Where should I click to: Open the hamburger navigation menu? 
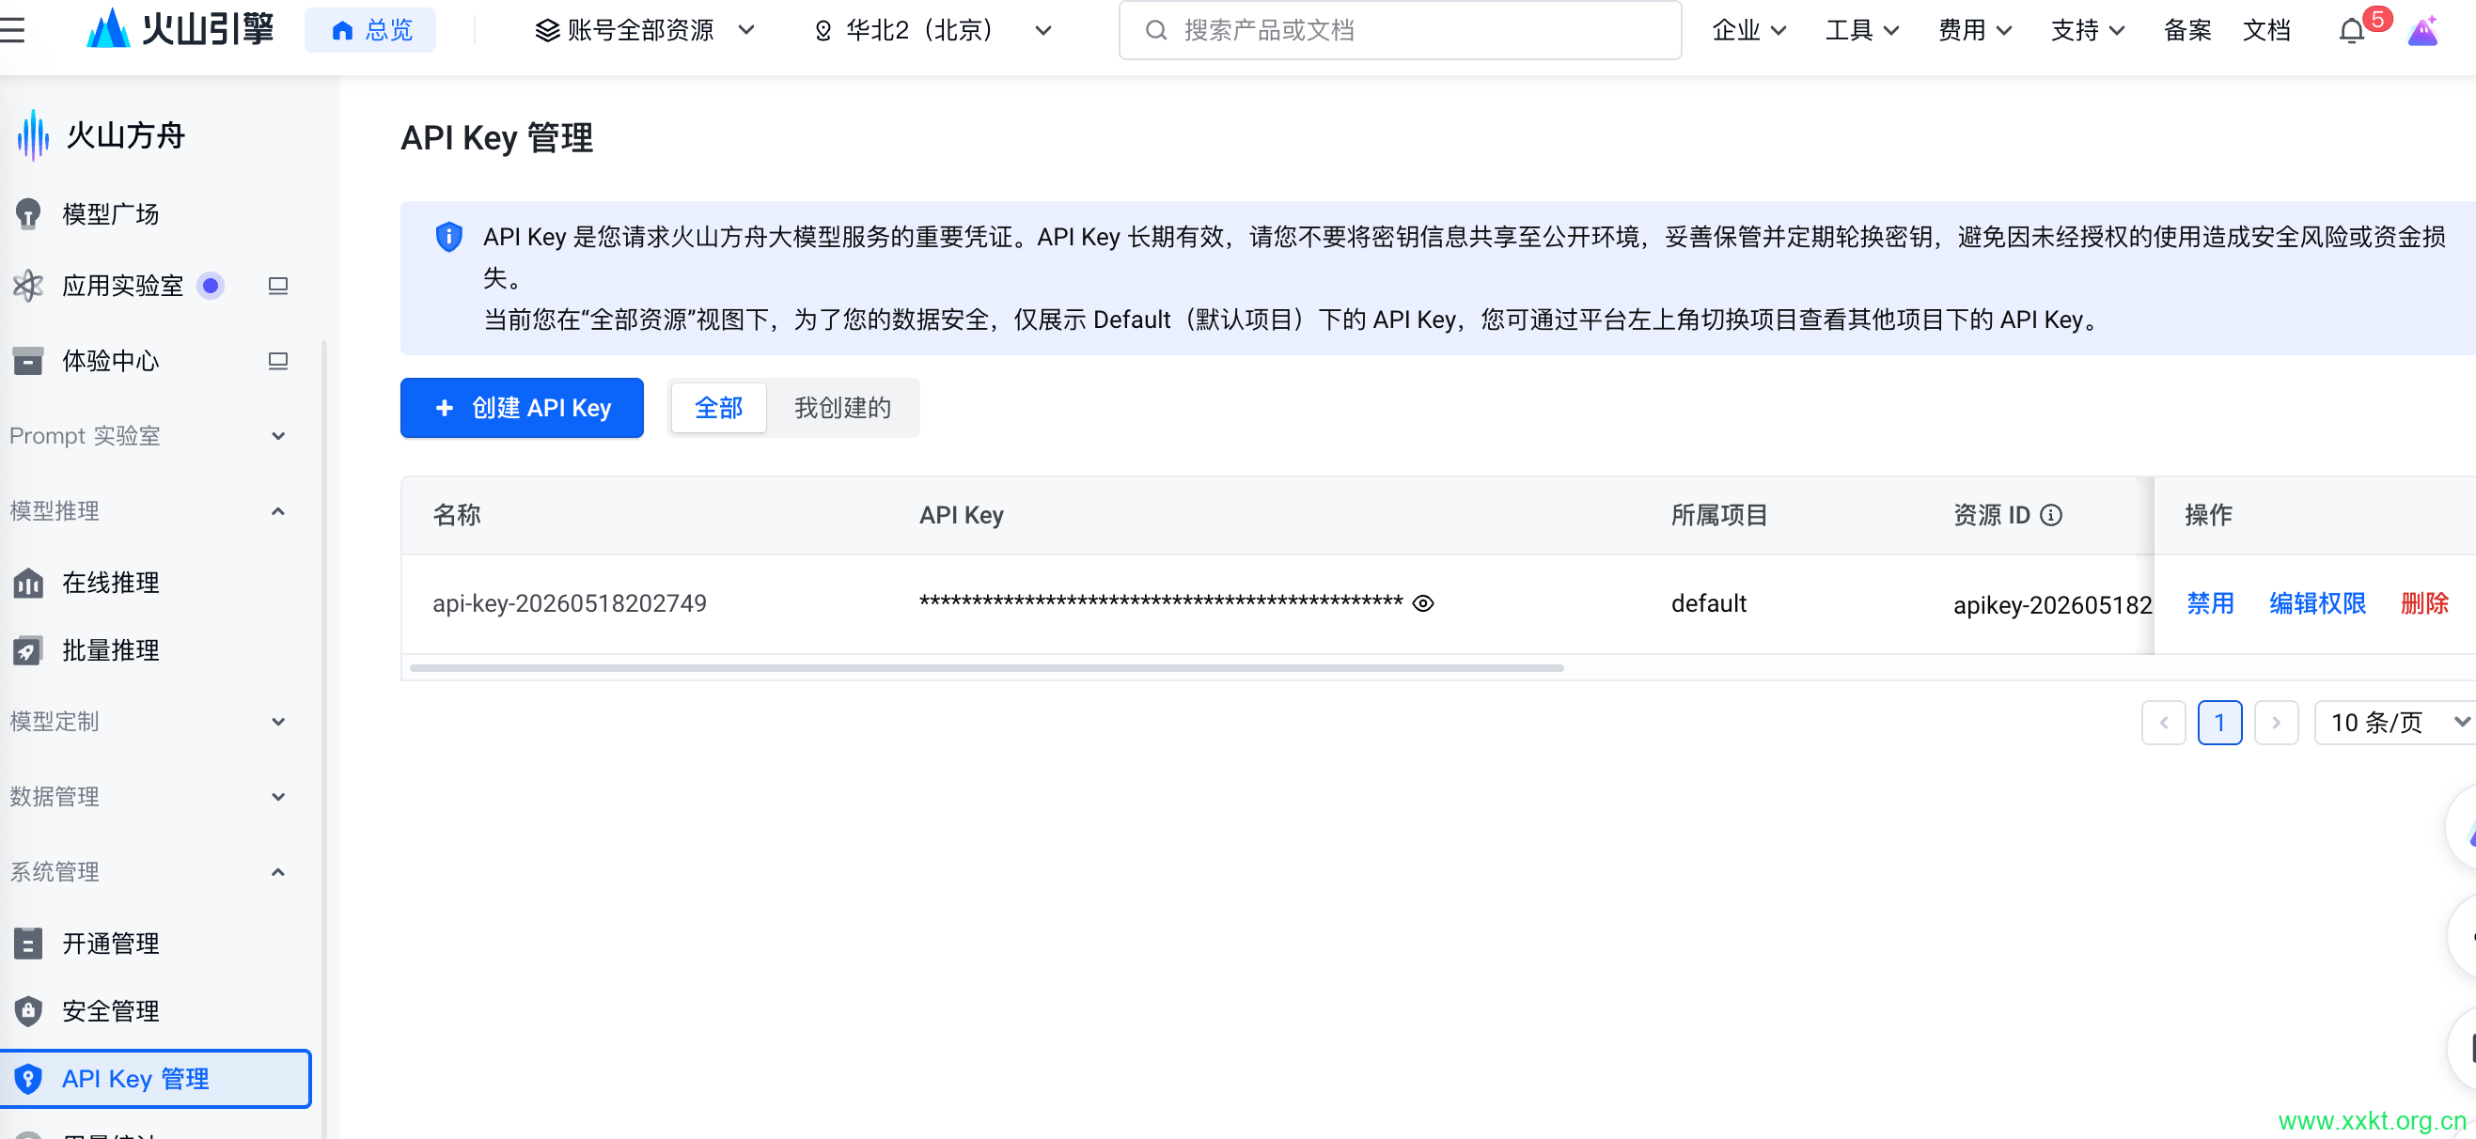[x=12, y=30]
